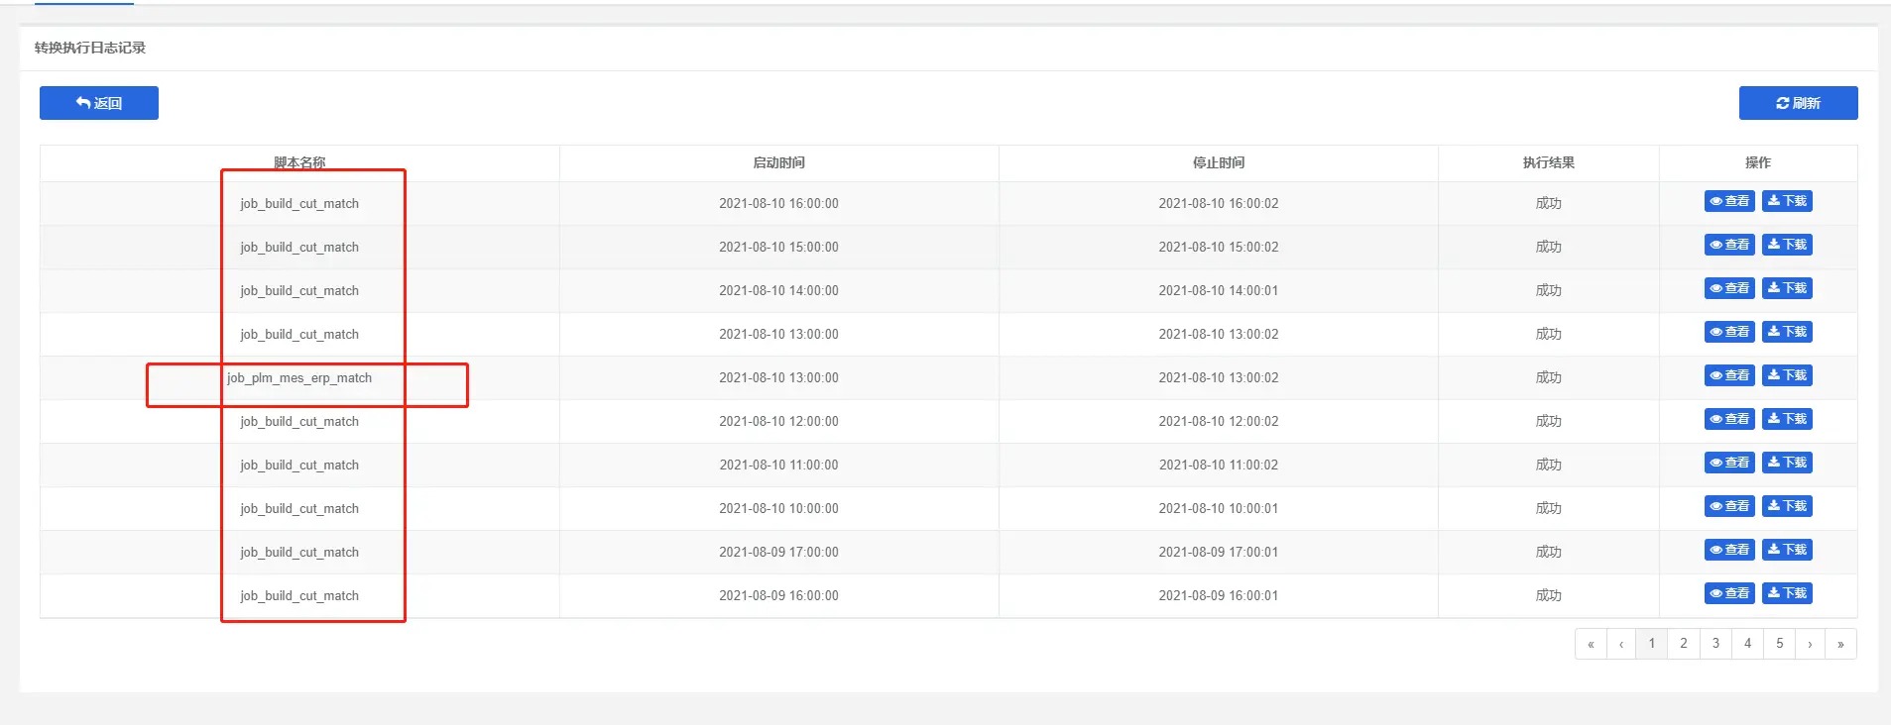Click 下载 on the 2021-08-09 17:00:00 row
The width and height of the screenshot is (1891, 725).
(1787, 550)
